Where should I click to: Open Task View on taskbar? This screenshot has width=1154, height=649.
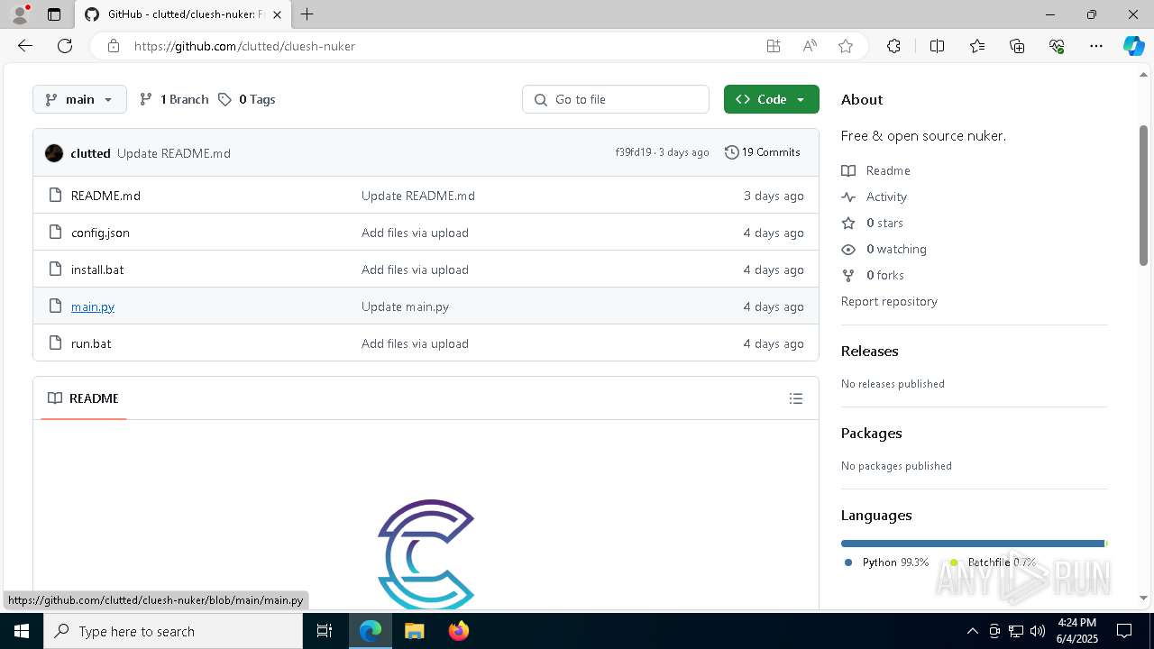click(x=325, y=631)
